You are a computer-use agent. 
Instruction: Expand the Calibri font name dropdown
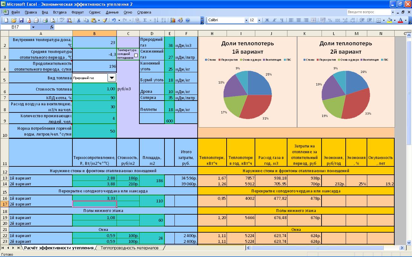coord(246,20)
